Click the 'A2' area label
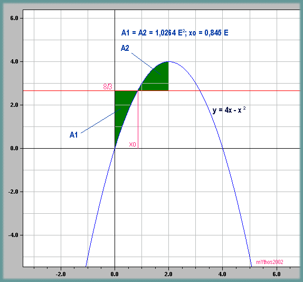 pyautogui.click(x=125, y=48)
